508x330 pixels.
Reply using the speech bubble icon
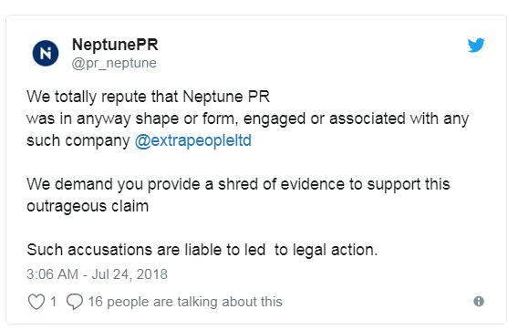click(75, 302)
